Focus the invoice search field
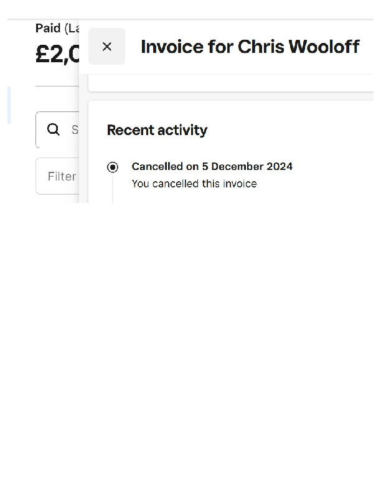This screenshot has width=381, height=493. 73,129
